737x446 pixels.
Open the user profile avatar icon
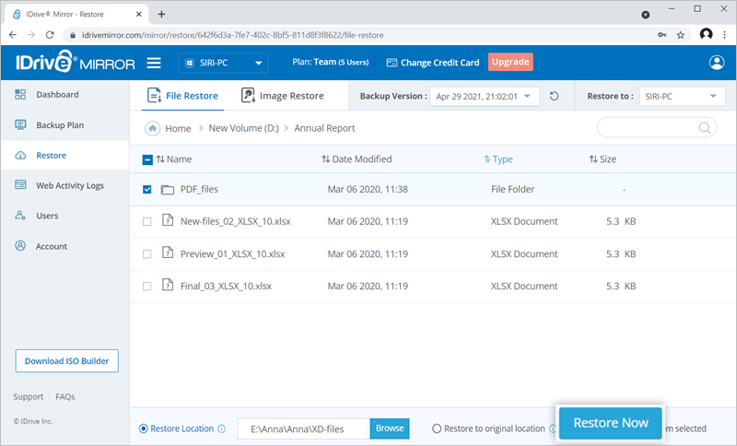pos(717,63)
